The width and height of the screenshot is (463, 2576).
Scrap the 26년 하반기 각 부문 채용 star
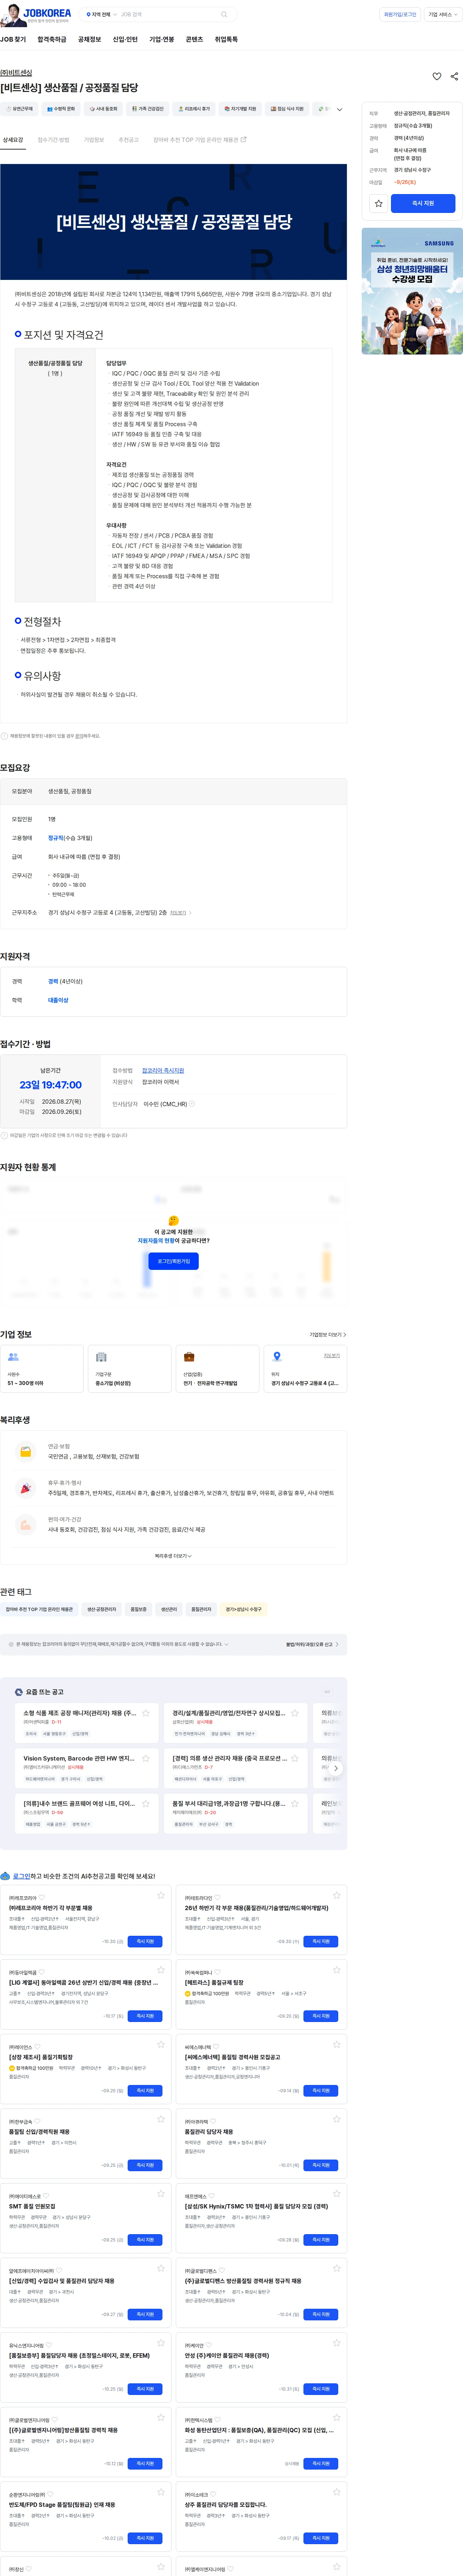(337, 1895)
